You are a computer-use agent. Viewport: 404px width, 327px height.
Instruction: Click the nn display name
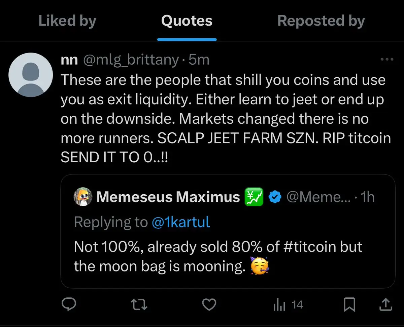(x=69, y=60)
